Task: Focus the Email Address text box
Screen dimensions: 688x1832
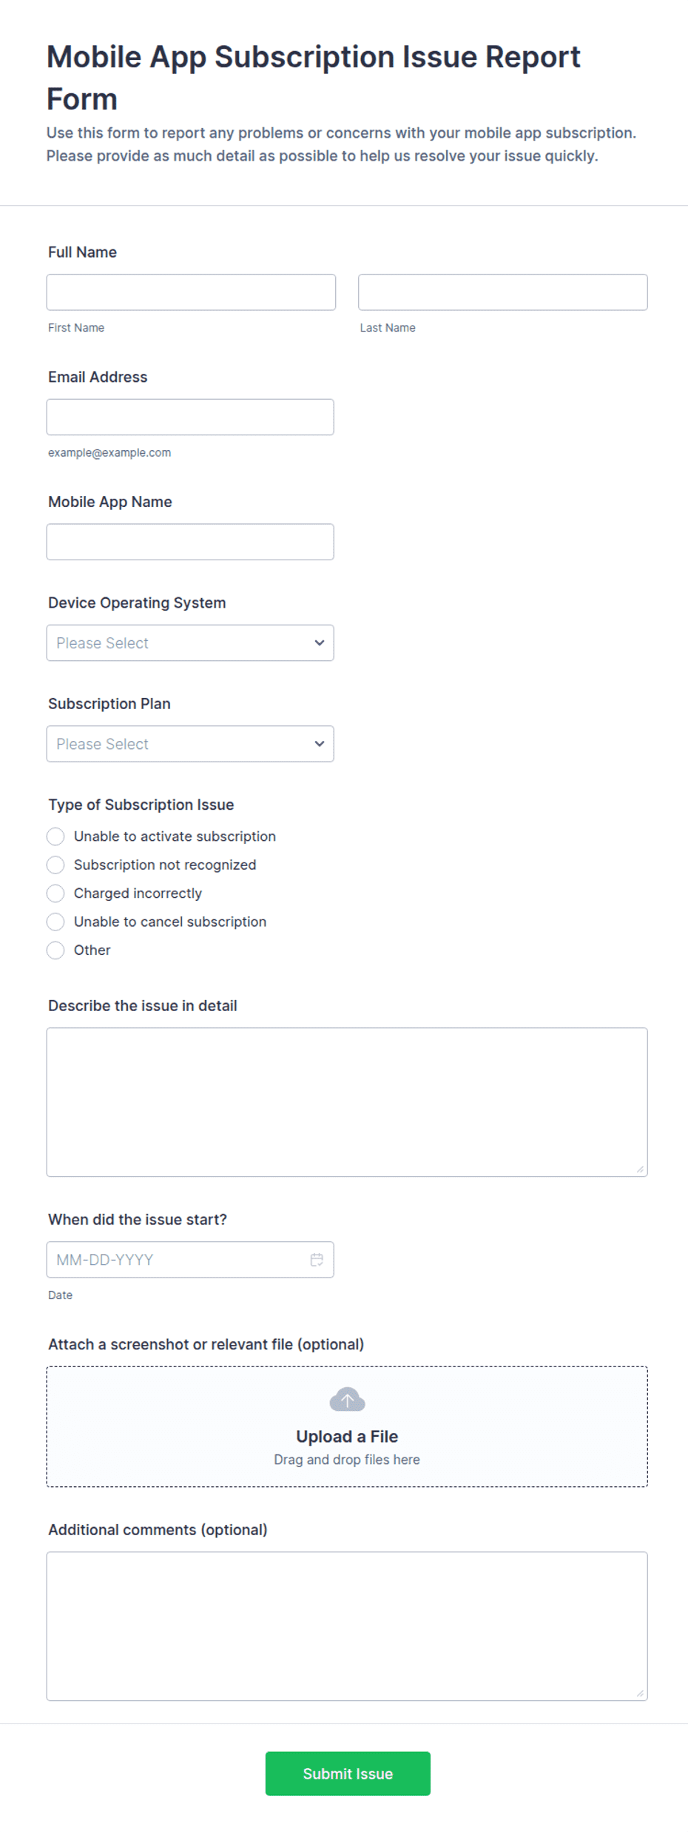Action: 190,417
